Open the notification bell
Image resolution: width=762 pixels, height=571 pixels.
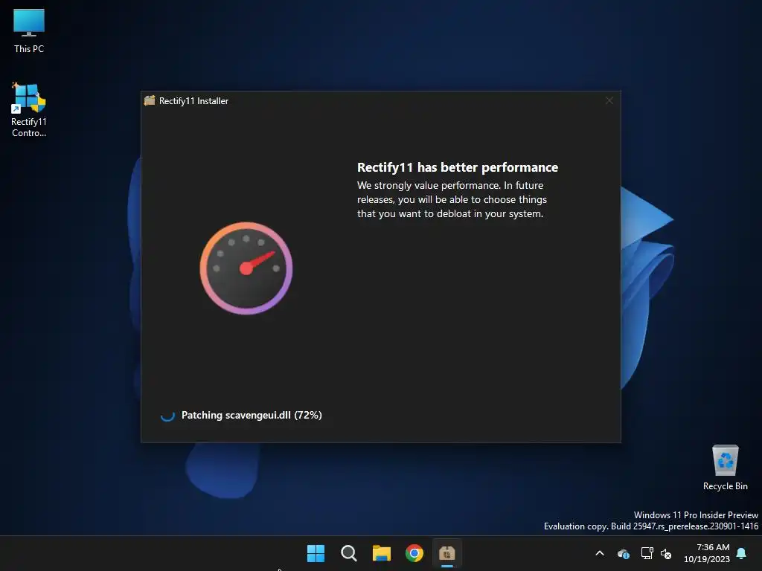[742, 553]
